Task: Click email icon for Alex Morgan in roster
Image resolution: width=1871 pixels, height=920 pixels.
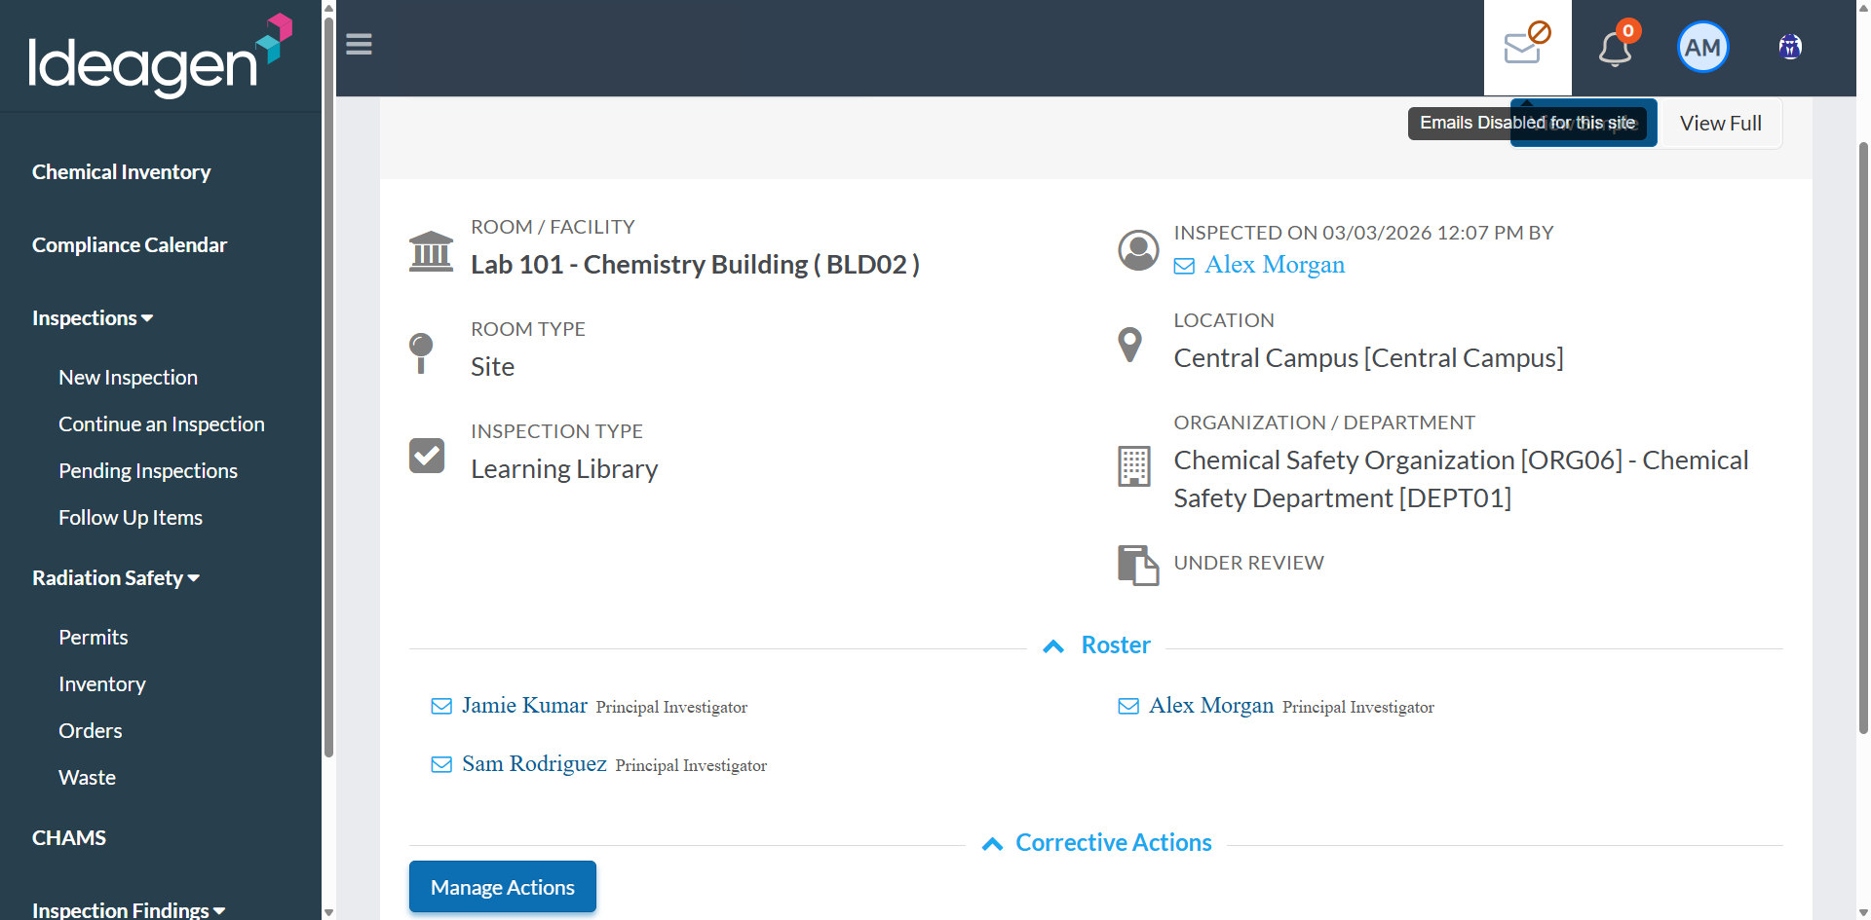Action: (x=1128, y=706)
